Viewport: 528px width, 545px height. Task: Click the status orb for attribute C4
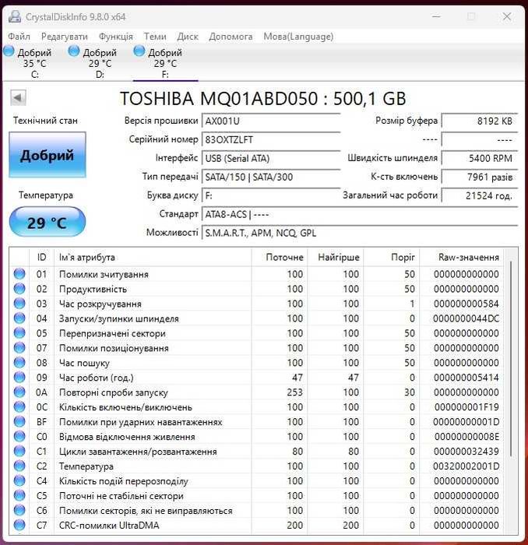[19, 480]
